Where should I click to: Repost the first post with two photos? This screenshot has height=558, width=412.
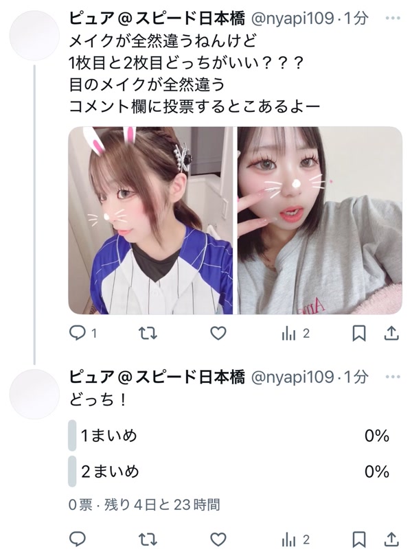[148, 334]
